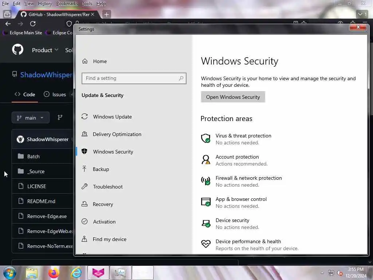
Task: Click the GitHub octocat logo in browser
Action: [x=18, y=50]
